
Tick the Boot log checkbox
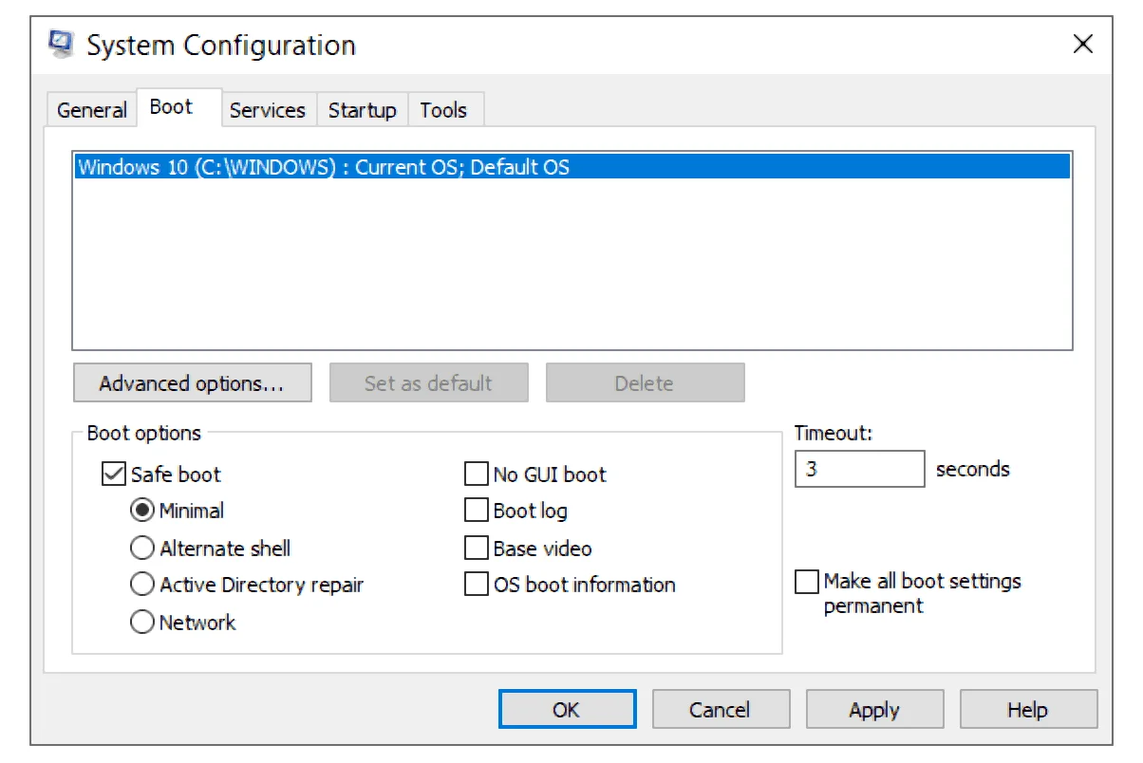pyautogui.click(x=476, y=512)
